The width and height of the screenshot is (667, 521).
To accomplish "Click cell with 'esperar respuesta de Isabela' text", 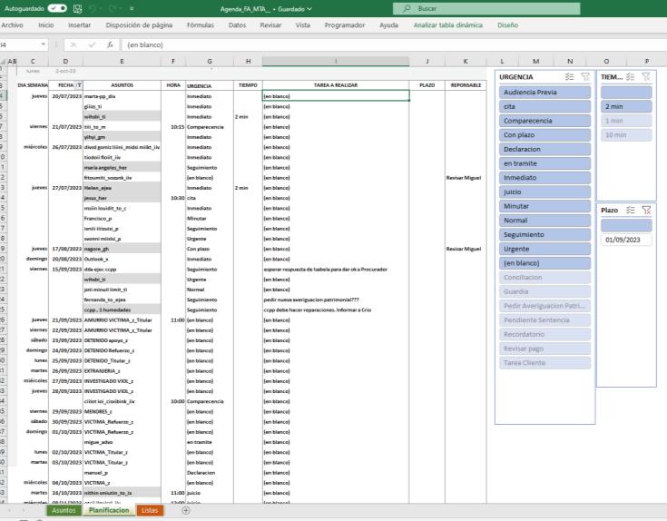I will coord(336,270).
